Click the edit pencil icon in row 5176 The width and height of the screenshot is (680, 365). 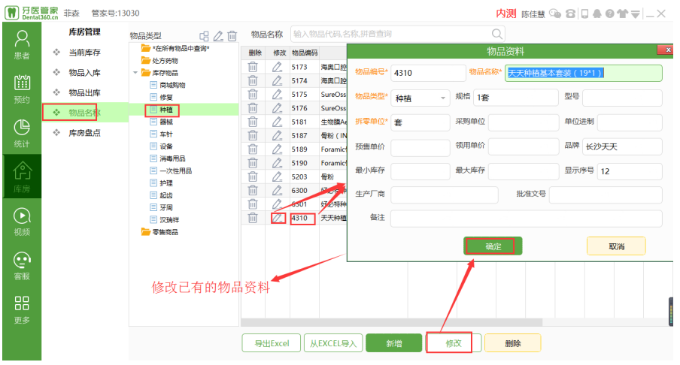coord(277,108)
